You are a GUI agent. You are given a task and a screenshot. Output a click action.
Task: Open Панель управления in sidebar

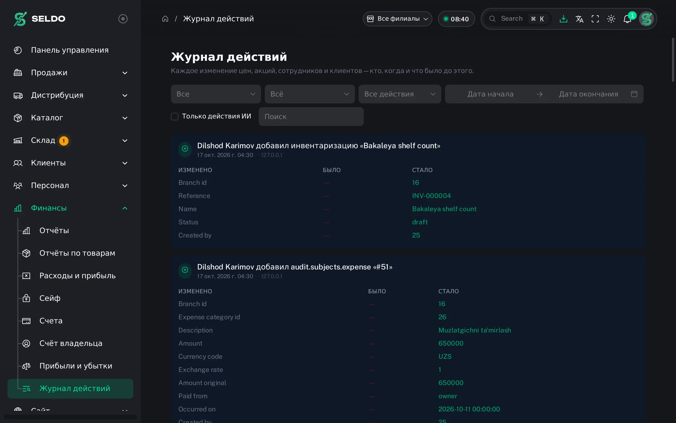pos(70,50)
